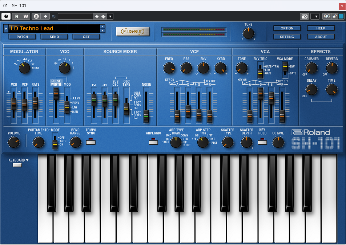346x245 pixels.
Task: Click the Modulator VCO depth slider
Action: coord(14,105)
